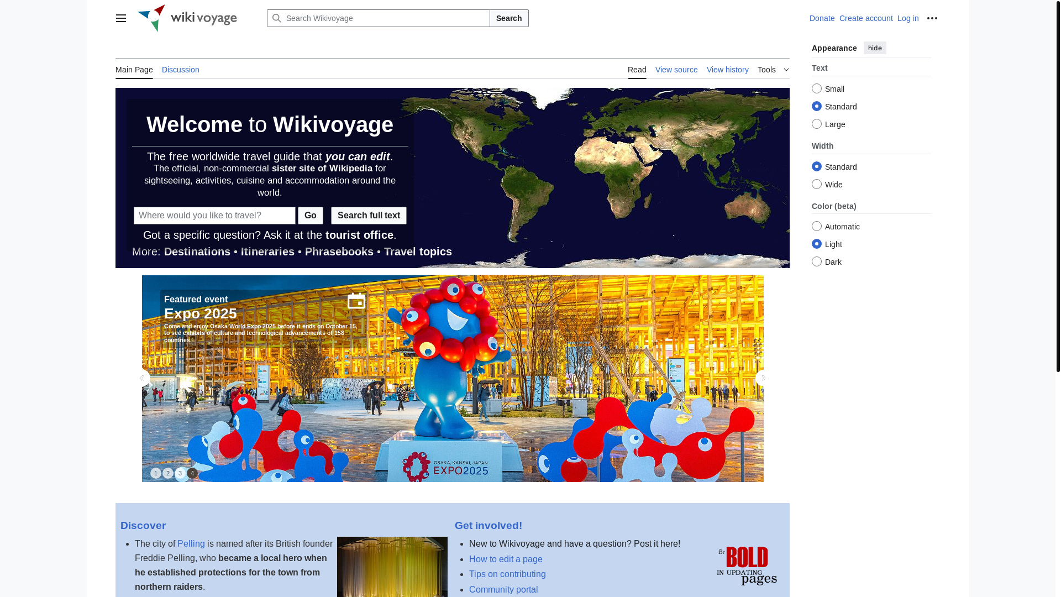This screenshot has height=597, width=1061.
Task: Open the Donate link
Action: 822,18
